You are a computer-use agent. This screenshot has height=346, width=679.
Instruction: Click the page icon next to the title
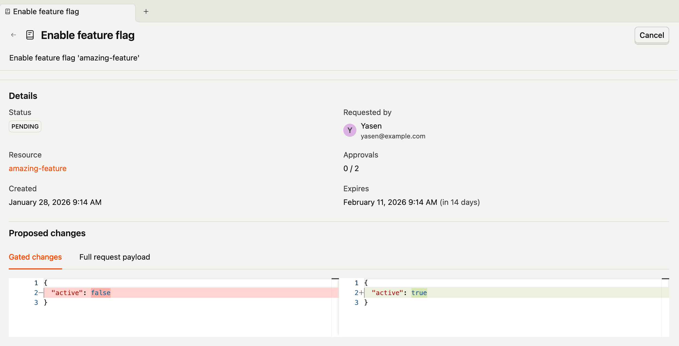point(30,35)
